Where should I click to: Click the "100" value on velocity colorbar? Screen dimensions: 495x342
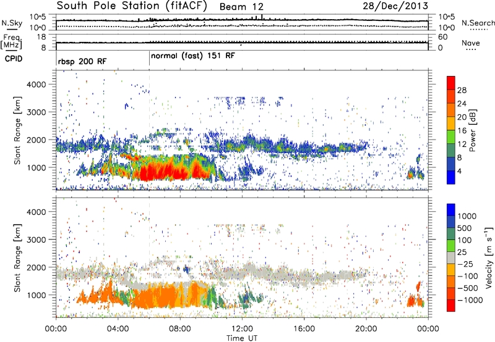pyautogui.click(x=465, y=240)
